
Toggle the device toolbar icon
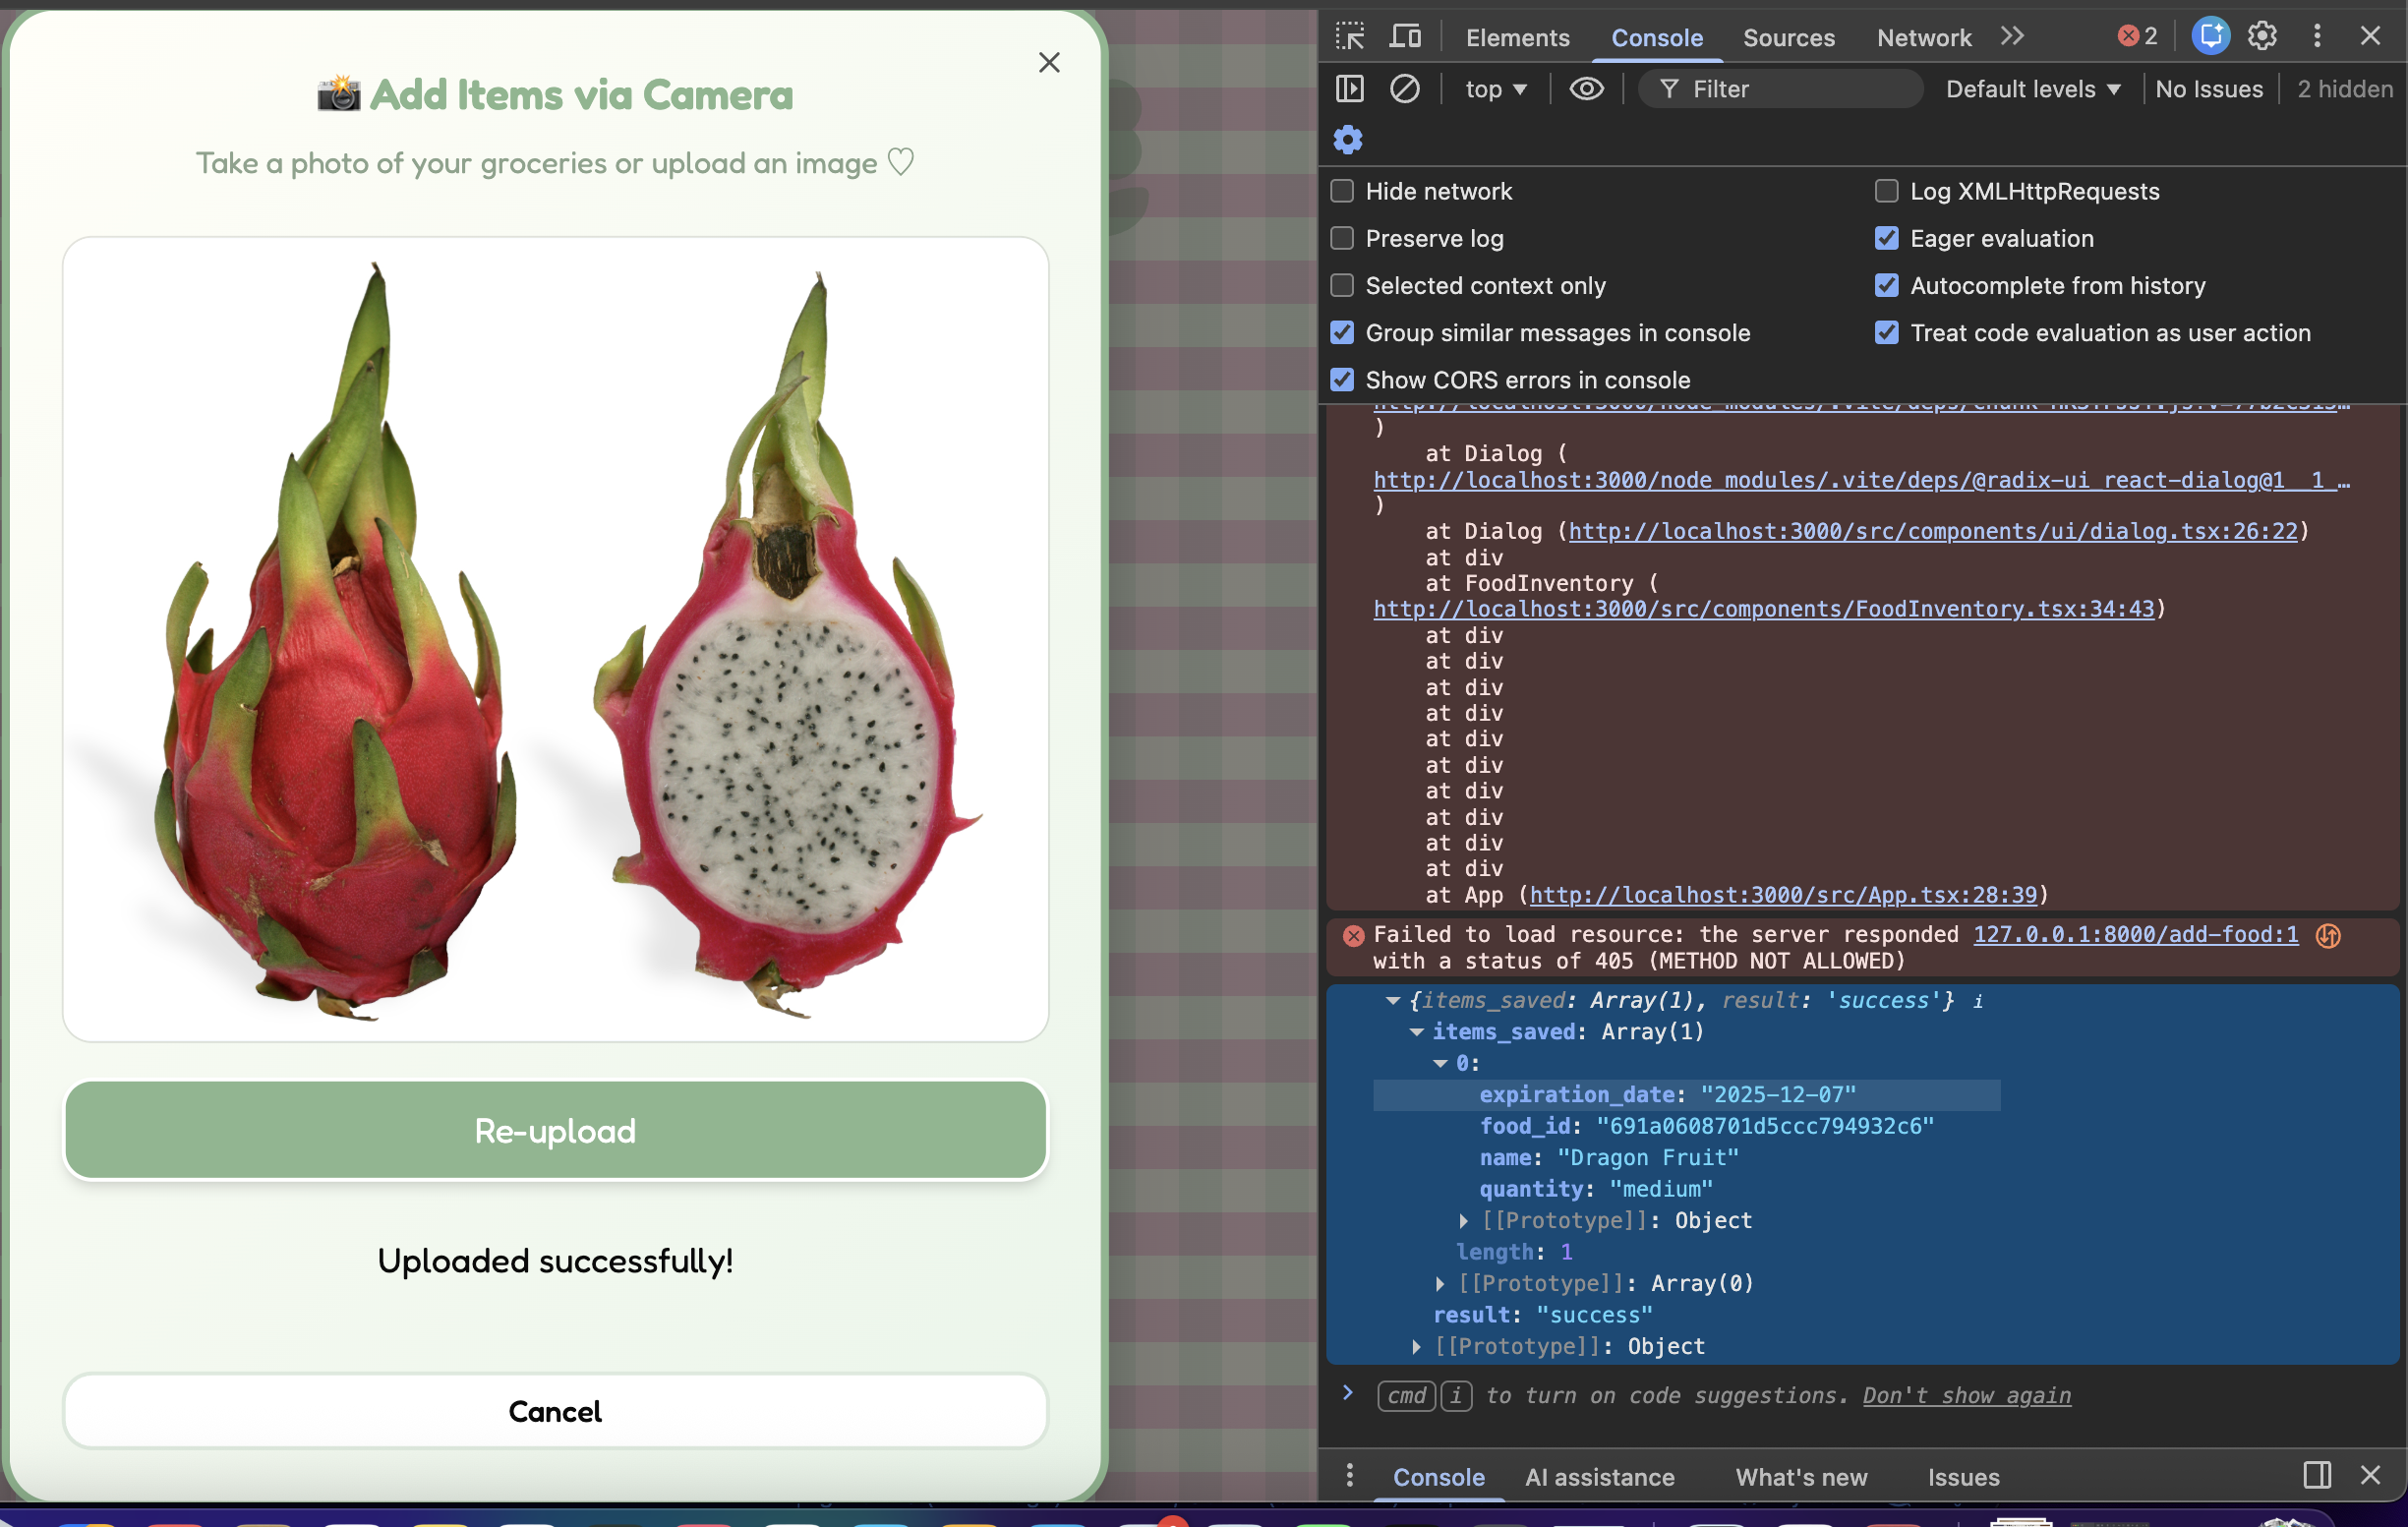(1405, 37)
